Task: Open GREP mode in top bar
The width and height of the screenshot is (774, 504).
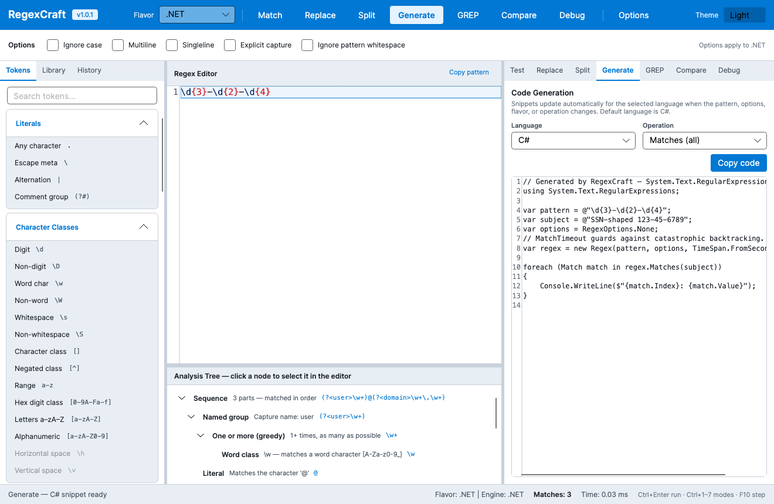Action: (468, 15)
